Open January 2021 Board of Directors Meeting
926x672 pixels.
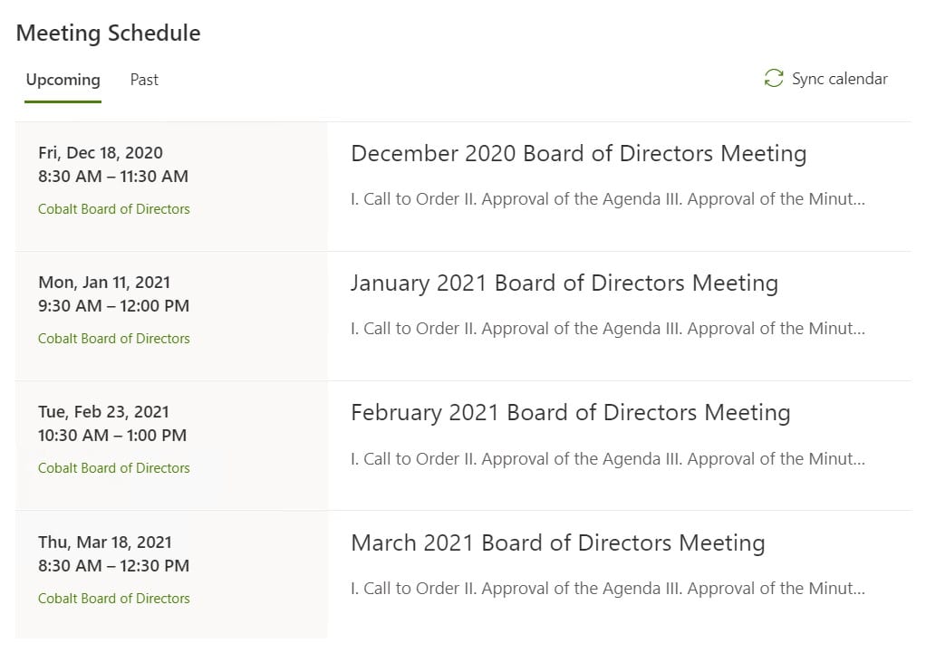[564, 283]
